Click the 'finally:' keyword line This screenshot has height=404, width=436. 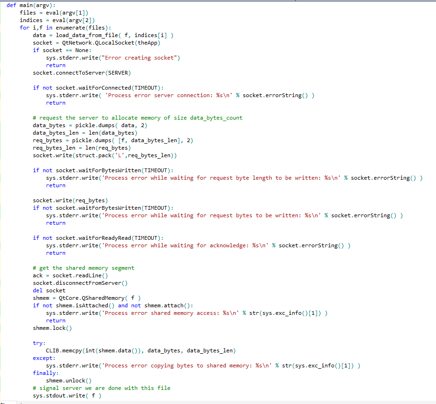pyautogui.click(x=46, y=373)
